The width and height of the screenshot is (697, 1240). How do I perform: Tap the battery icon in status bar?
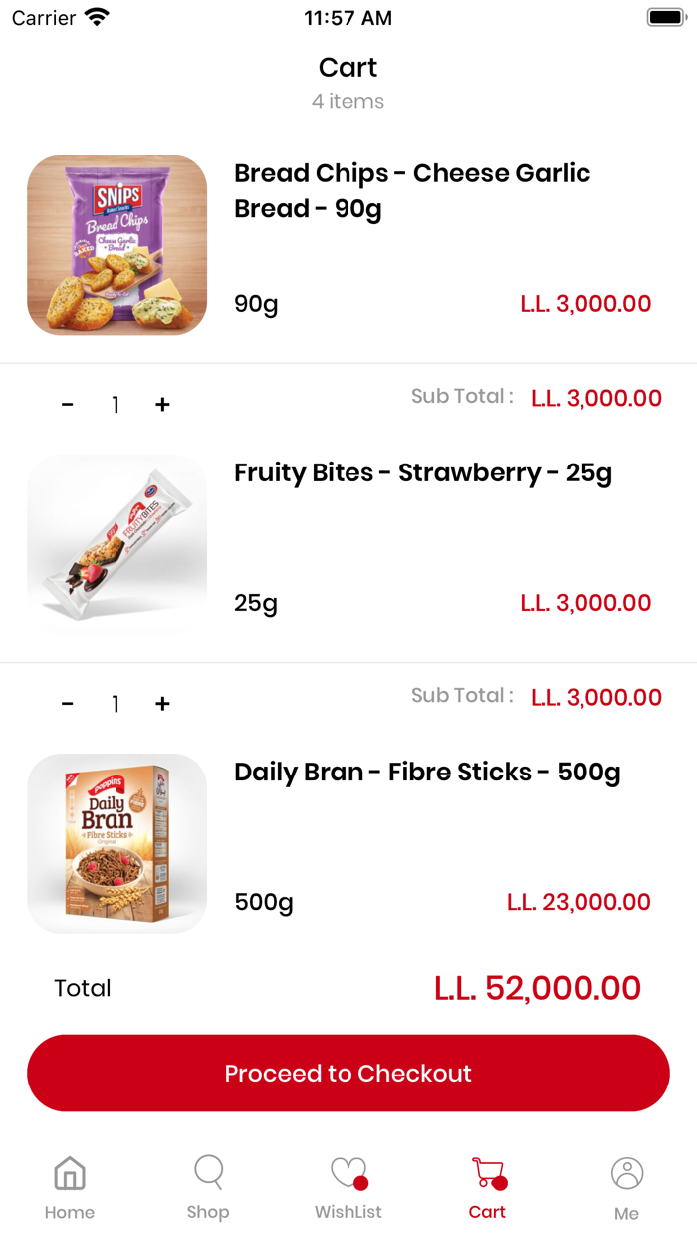tap(662, 15)
